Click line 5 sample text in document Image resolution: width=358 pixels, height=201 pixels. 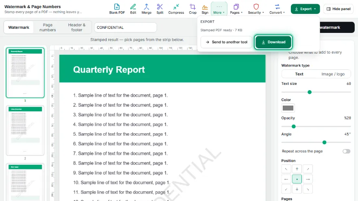(x=120, y=134)
